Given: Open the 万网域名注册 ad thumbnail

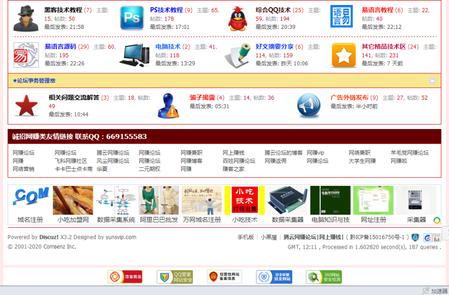Looking at the screenshot, I should coord(202,200).
